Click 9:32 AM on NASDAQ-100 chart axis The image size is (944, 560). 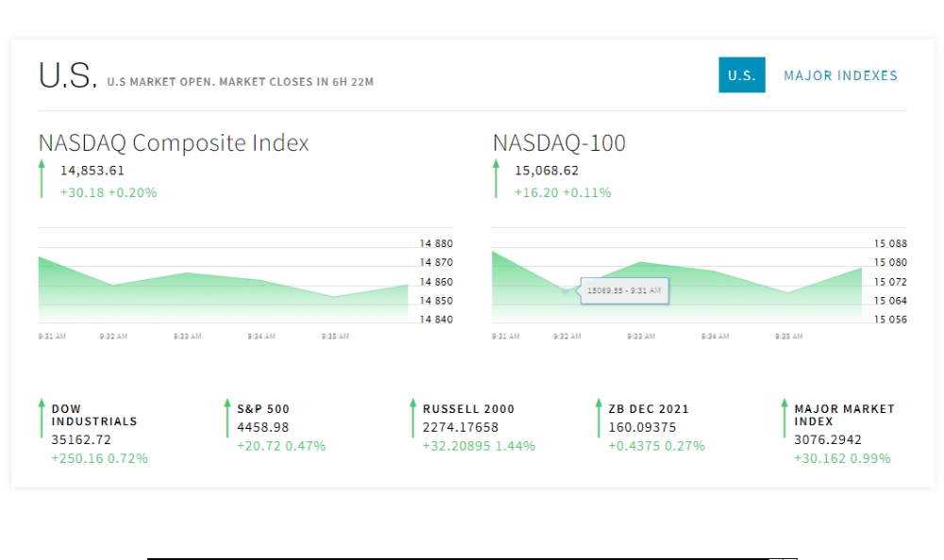(567, 337)
